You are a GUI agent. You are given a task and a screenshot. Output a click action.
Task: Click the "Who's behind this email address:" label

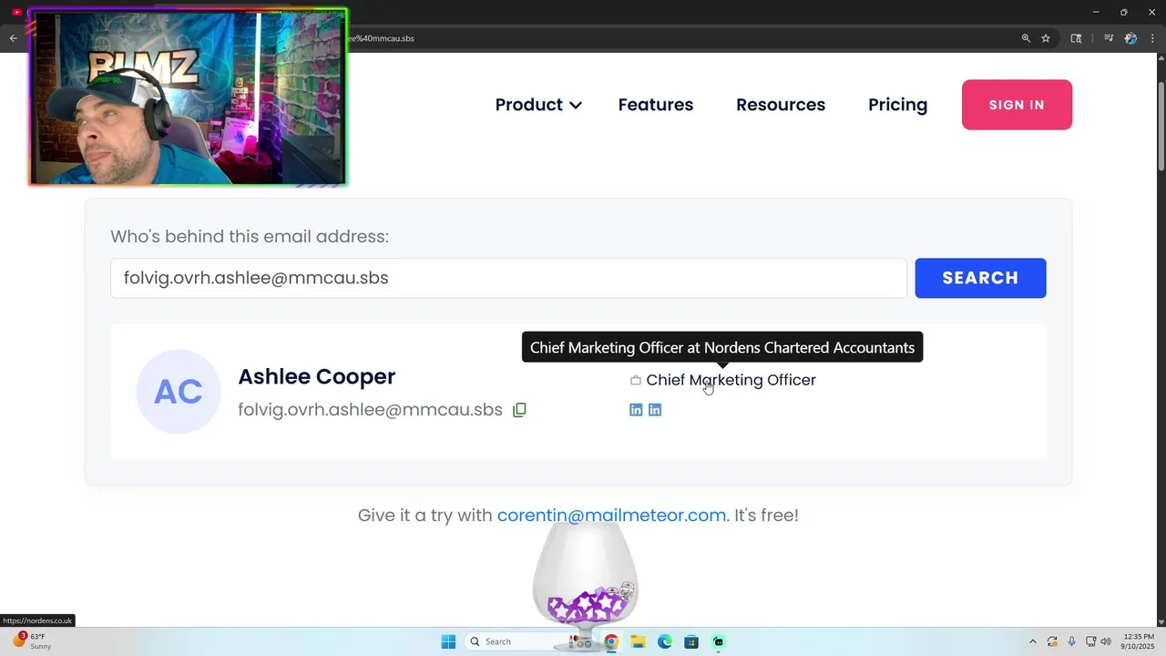pos(250,237)
